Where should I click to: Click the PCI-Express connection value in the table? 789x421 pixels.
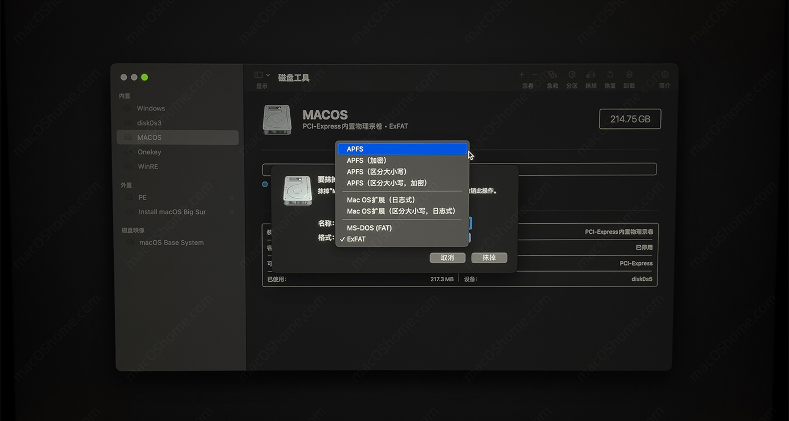coord(636,263)
